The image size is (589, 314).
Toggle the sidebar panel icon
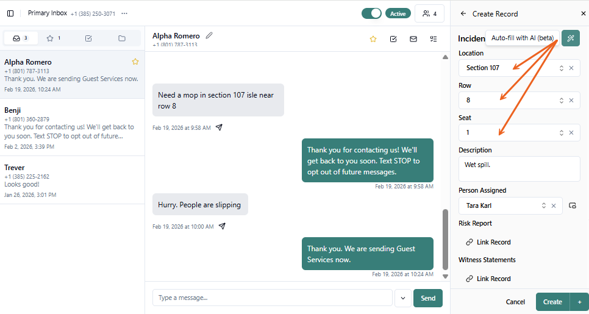click(x=10, y=13)
